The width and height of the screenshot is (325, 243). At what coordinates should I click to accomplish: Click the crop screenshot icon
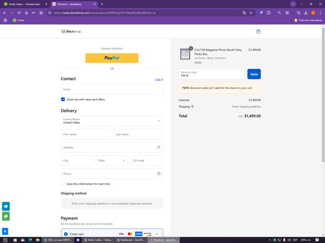pos(299,13)
